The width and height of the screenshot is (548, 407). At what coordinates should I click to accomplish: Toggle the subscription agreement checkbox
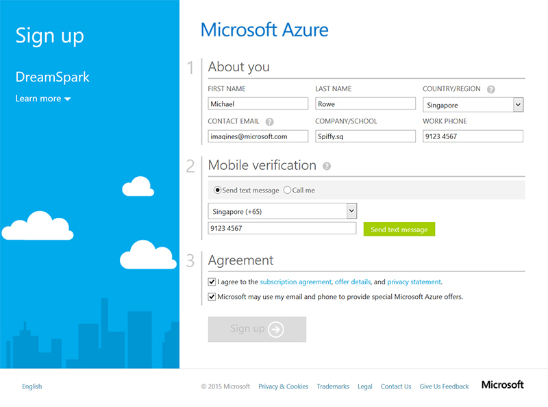click(x=212, y=282)
